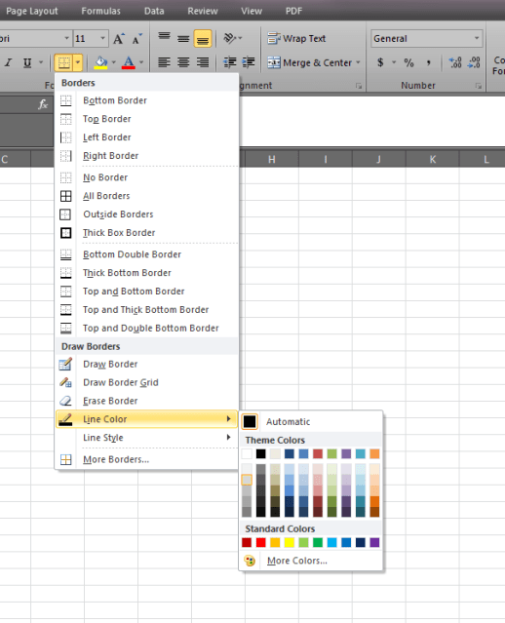Image resolution: width=505 pixels, height=623 pixels.
Task: Toggle Underline formatting
Action: pyautogui.click(x=27, y=62)
